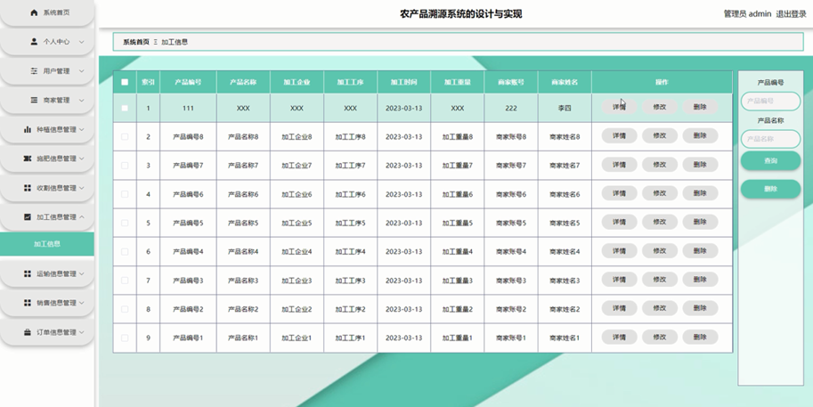Focus the 产品编号 search input field
This screenshot has height=407, width=813.
point(770,102)
